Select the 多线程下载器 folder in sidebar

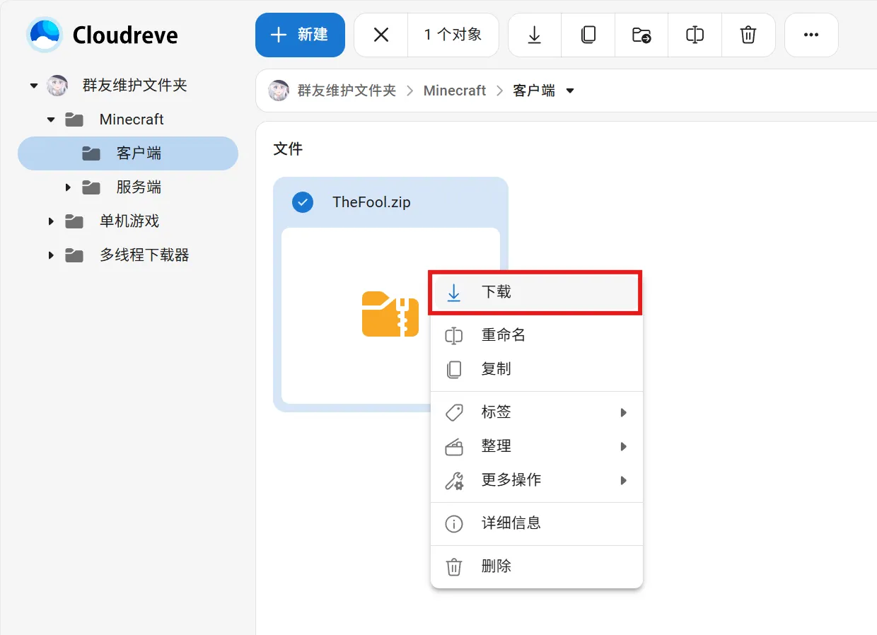(144, 255)
